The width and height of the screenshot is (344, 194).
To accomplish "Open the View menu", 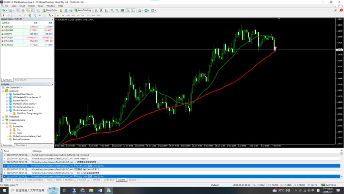I will [x=14, y=6].
